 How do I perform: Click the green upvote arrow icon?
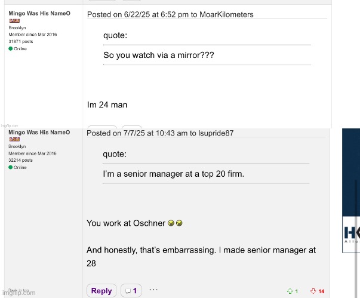290,291
